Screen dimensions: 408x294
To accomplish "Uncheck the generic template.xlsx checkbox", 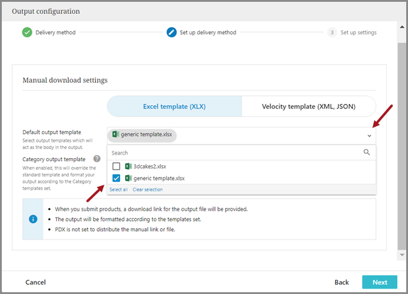I will tap(116, 178).
